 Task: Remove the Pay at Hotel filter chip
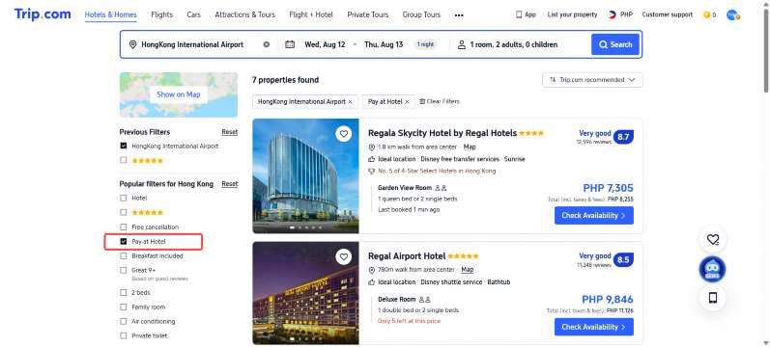pyautogui.click(x=407, y=102)
